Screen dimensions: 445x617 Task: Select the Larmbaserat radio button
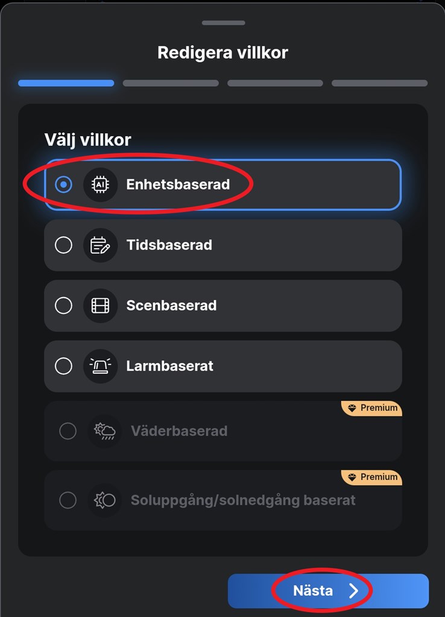coord(63,366)
